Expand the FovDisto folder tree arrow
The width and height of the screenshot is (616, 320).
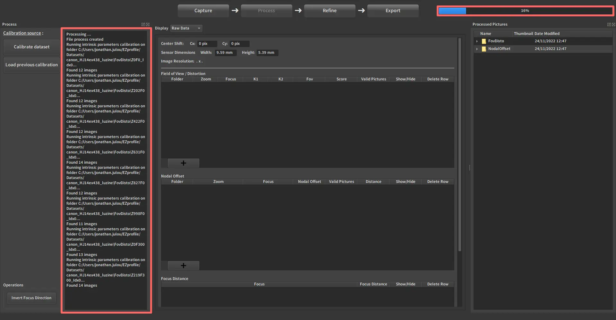477,41
